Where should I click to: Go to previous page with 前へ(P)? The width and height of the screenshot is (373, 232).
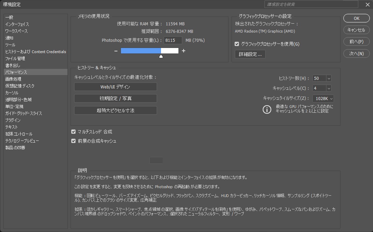click(x=356, y=42)
